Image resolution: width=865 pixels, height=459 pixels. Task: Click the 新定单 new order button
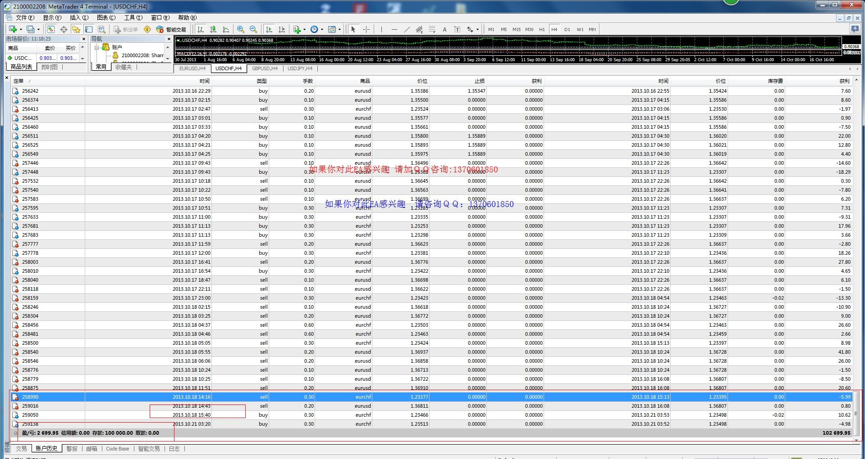126,29
